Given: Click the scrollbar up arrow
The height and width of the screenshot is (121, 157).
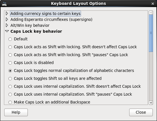Looking at the screenshot, I should [x=151, y=13].
